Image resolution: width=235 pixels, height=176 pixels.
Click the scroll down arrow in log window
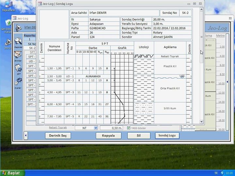tap(201, 122)
